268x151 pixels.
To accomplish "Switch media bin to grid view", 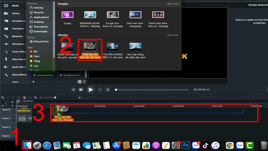I will 80,82.
